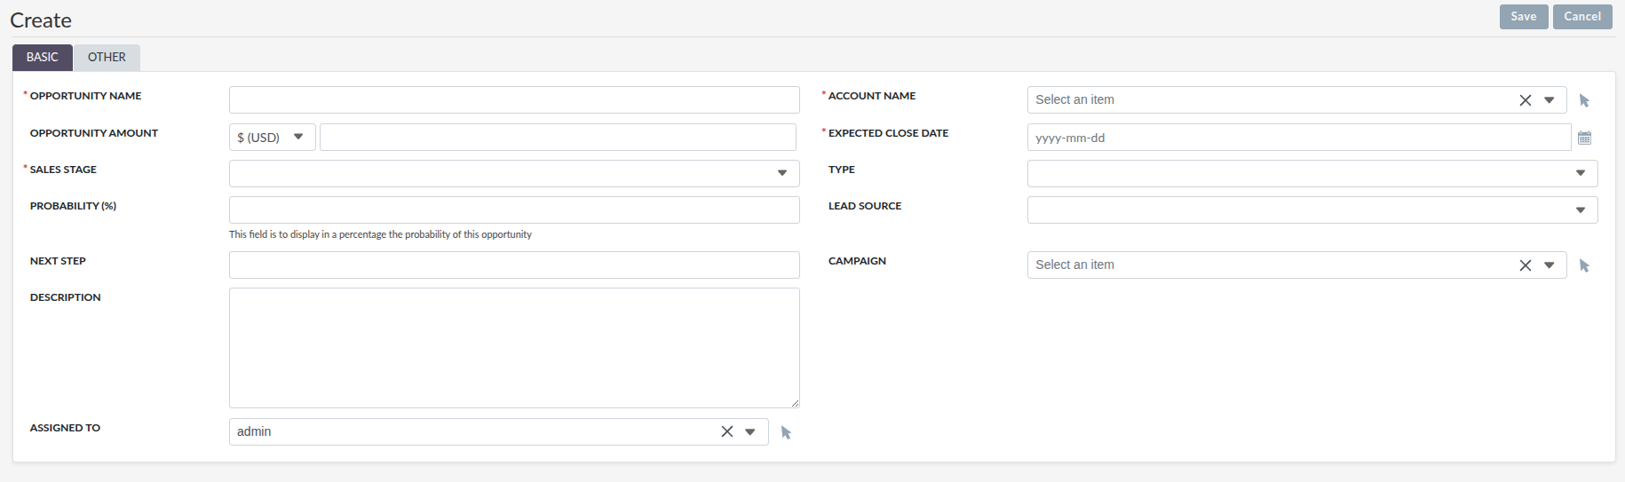The width and height of the screenshot is (1625, 482).
Task: Open the calendar picker for Expected Close Date
Action: point(1584,138)
